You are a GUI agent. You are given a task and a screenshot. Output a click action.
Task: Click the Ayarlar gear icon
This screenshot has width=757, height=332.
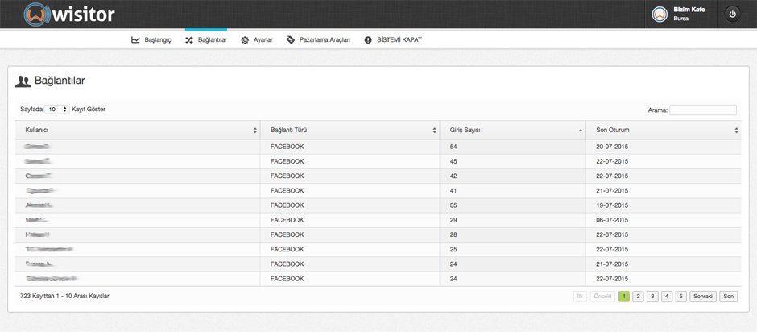click(x=245, y=39)
